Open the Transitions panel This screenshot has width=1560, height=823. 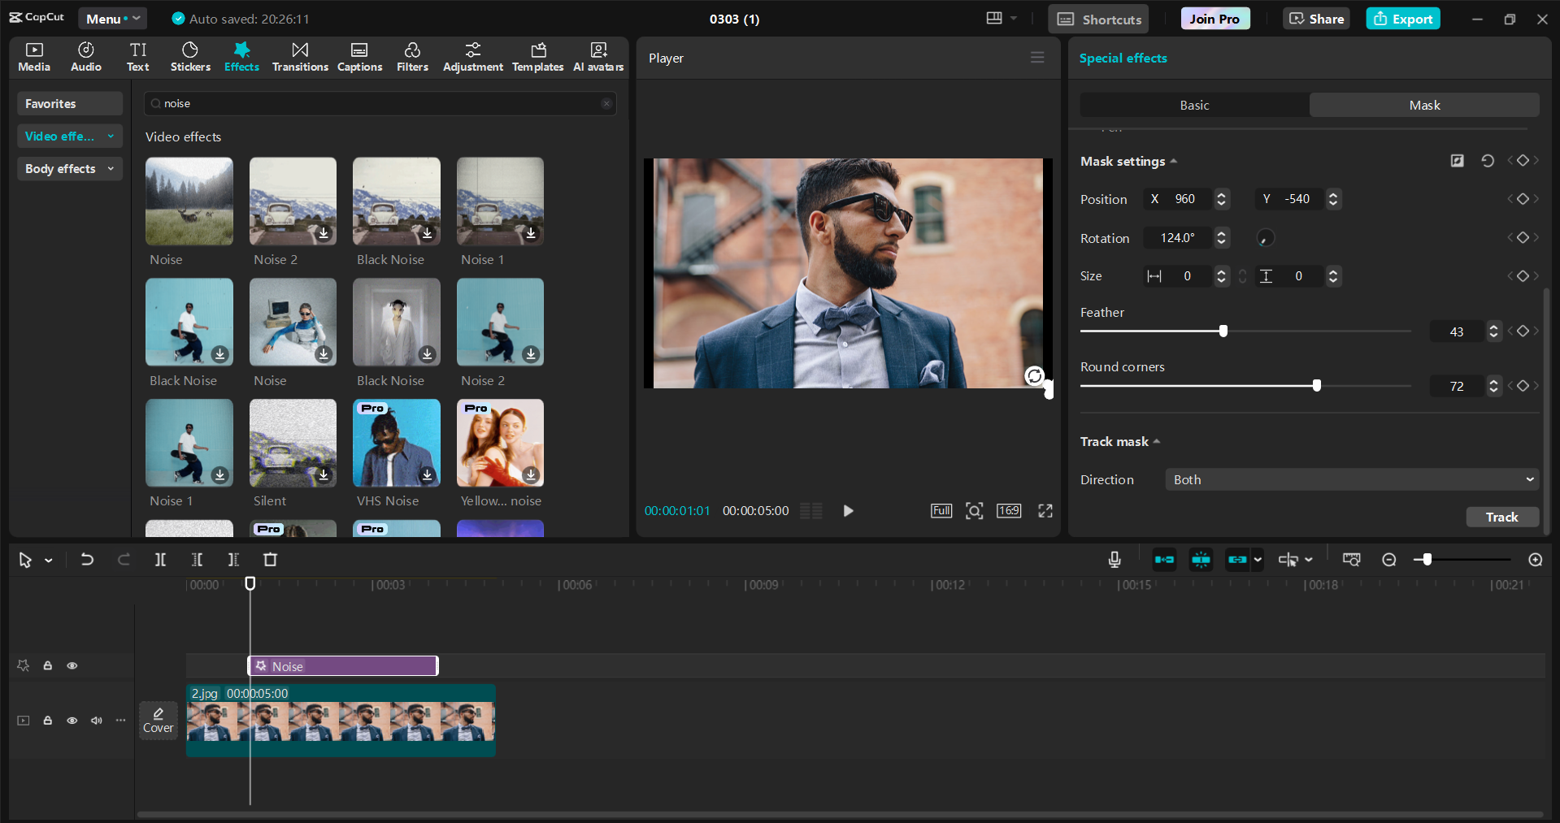[299, 56]
